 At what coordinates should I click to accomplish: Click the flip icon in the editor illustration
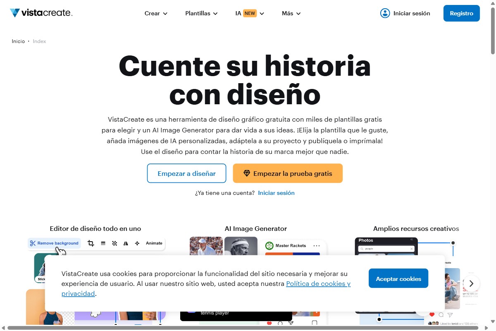click(x=126, y=243)
